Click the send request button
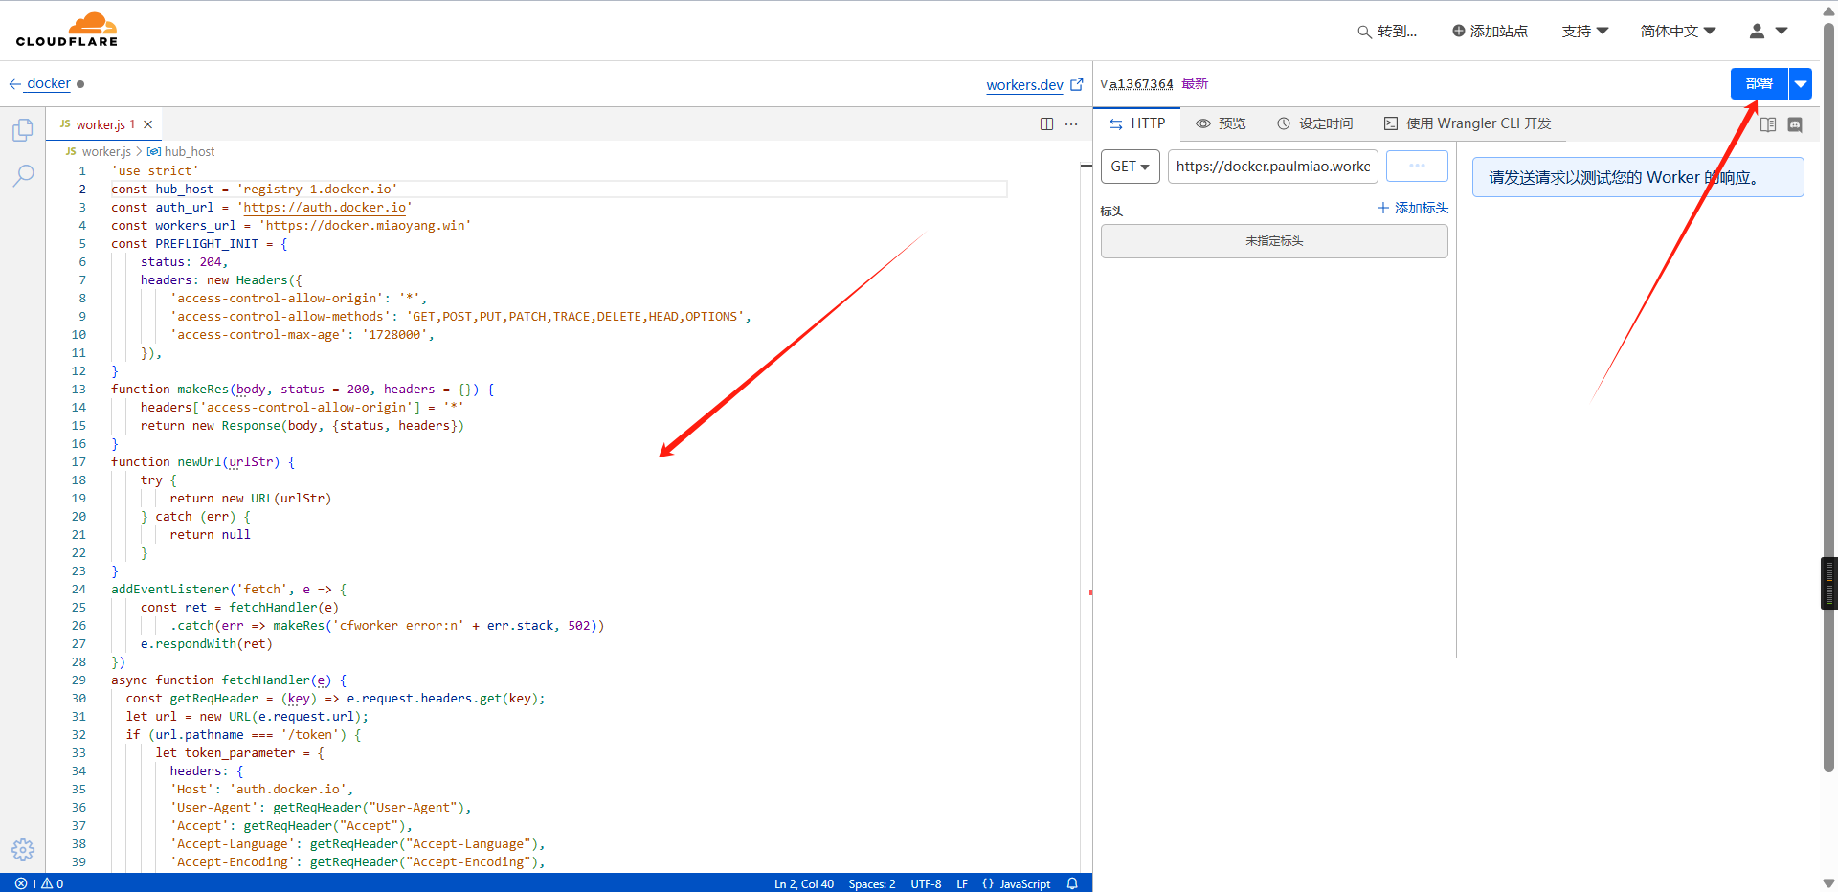Image resolution: width=1838 pixels, height=892 pixels. point(1417,166)
